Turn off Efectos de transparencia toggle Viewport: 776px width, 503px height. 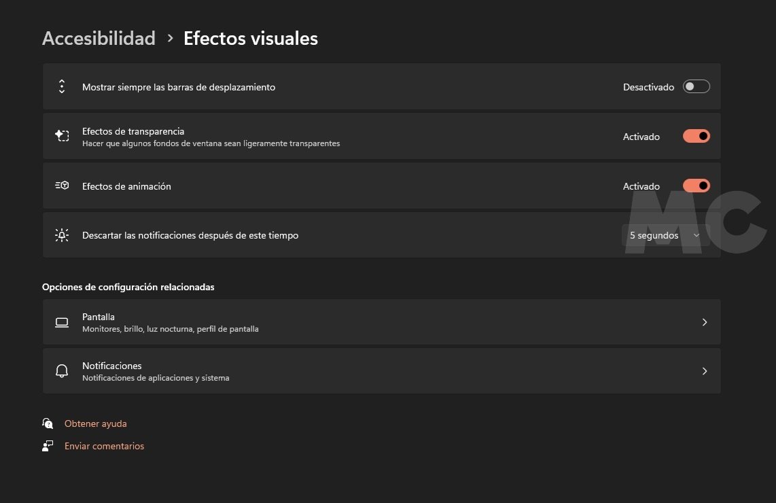pyautogui.click(x=696, y=136)
